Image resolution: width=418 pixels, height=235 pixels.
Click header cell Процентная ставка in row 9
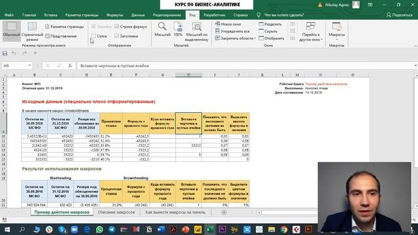click(111, 123)
